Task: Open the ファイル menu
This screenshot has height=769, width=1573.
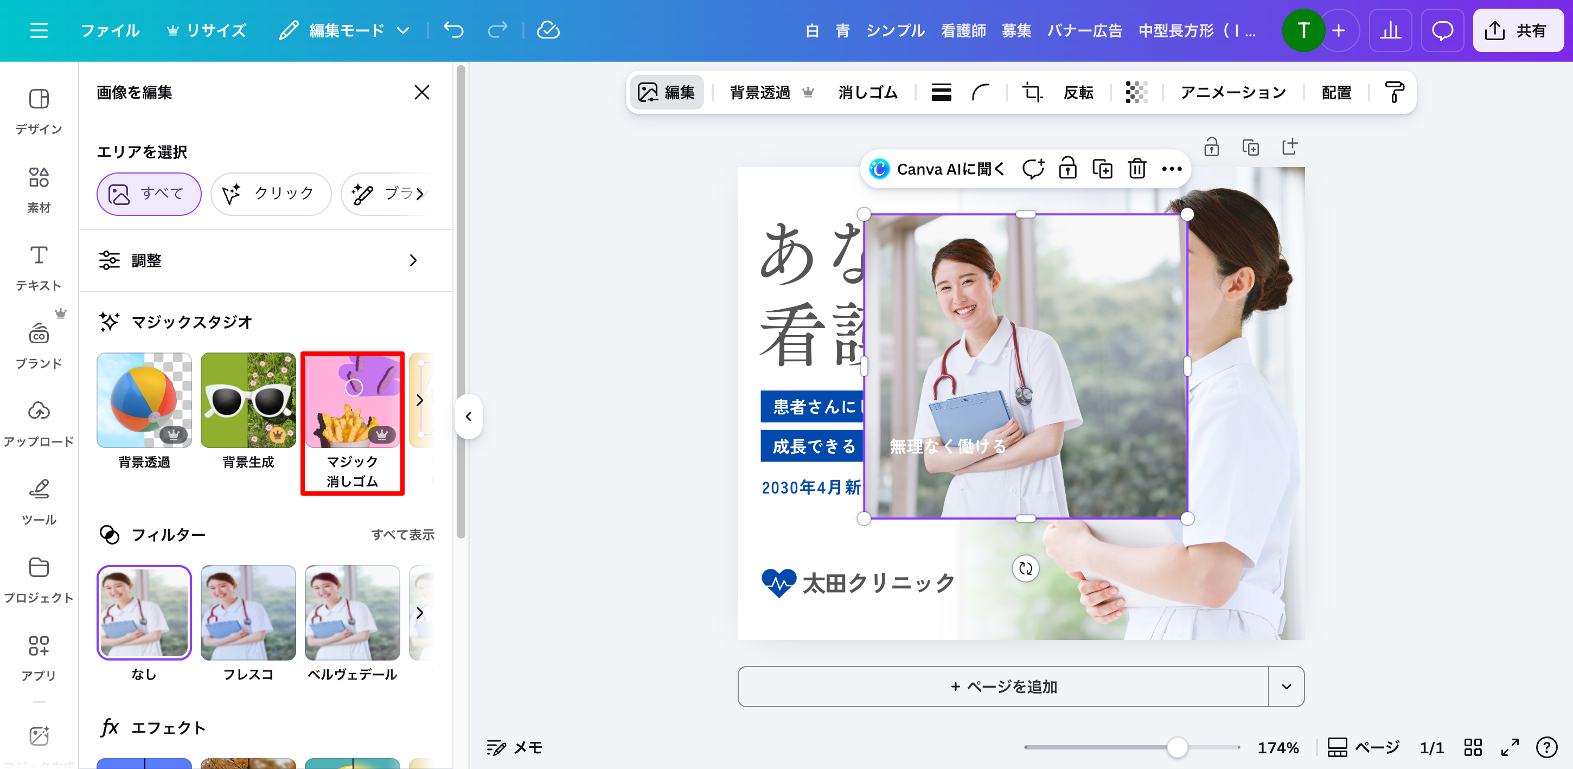Action: coord(110,30)
